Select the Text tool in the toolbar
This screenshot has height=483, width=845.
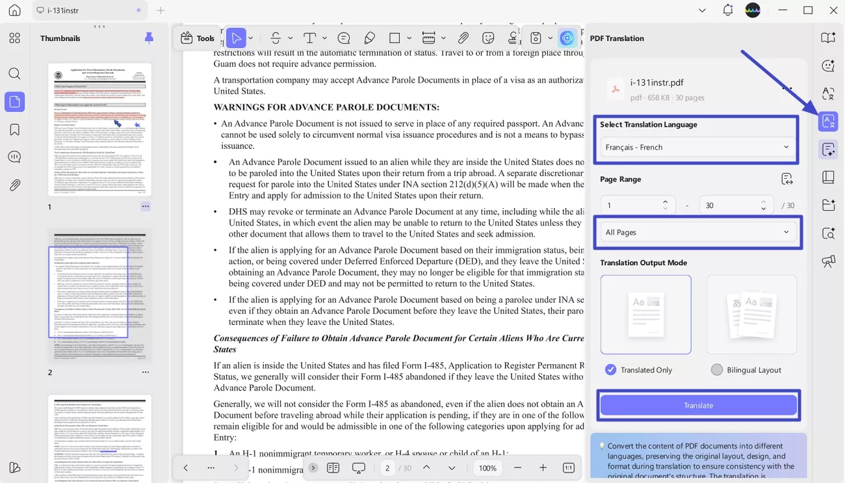click(311, 38)
